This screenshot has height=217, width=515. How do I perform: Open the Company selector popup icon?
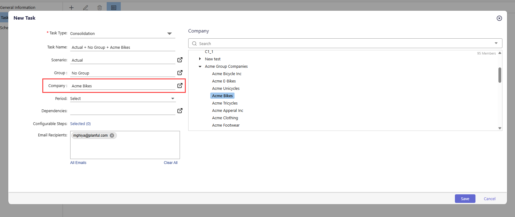pos(180,86)
